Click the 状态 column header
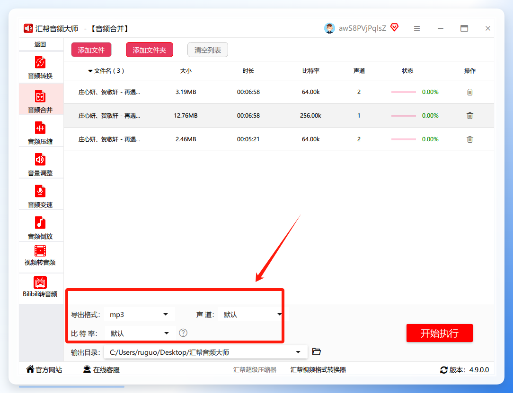The height and width of the screenshot is (393, 513). [407, 71]
